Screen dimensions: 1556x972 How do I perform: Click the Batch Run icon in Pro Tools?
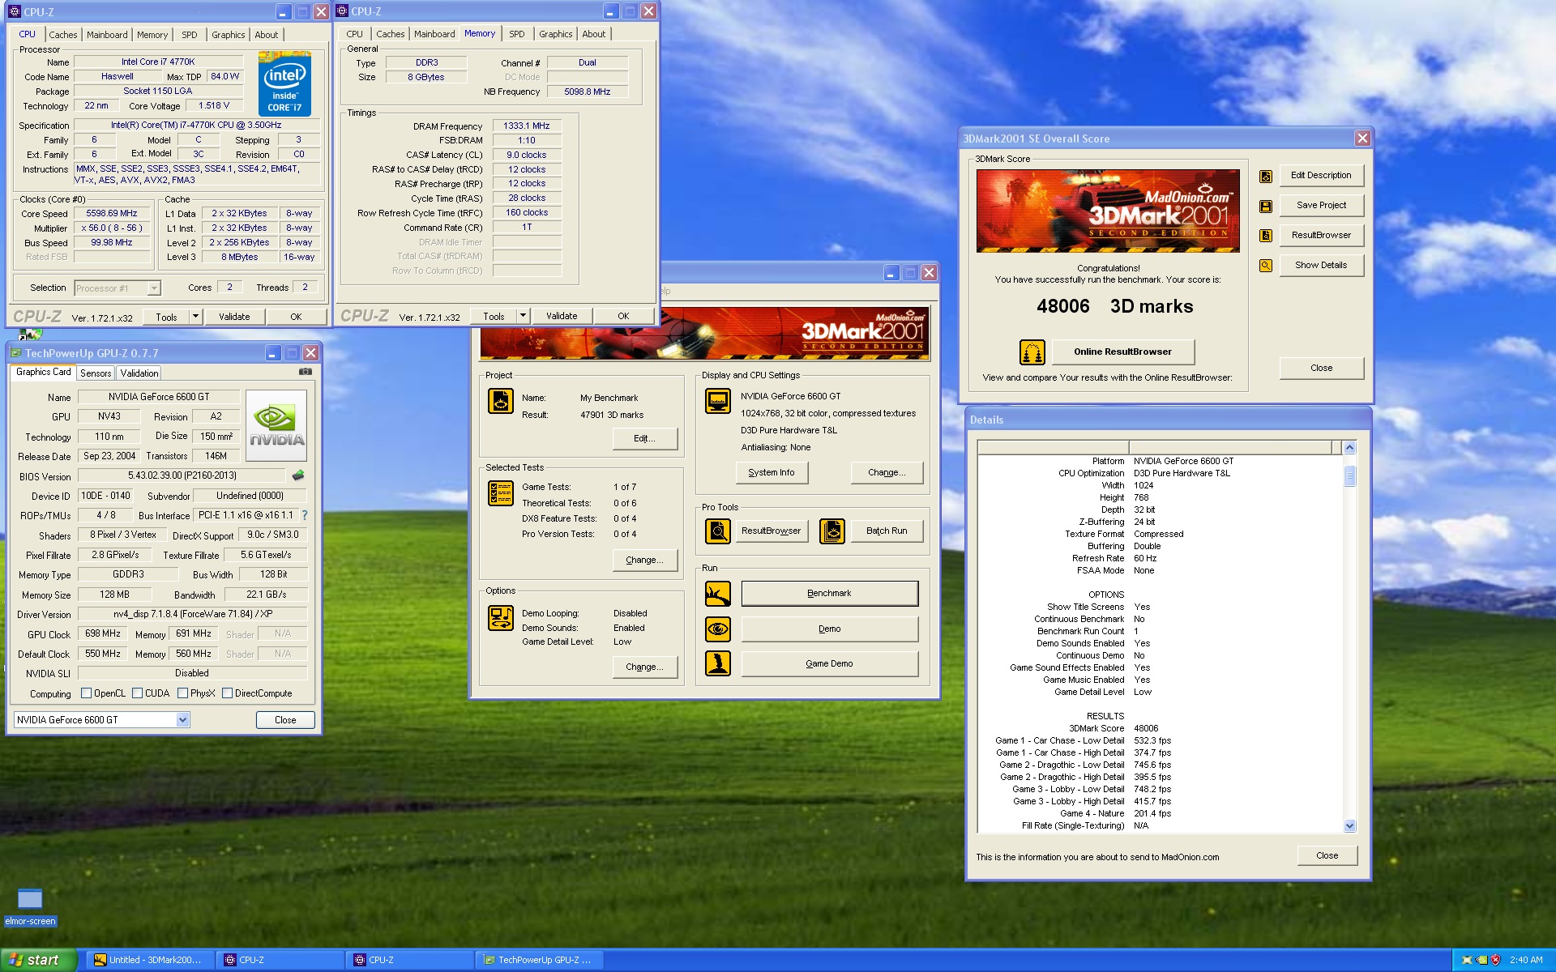pos(831,531)
